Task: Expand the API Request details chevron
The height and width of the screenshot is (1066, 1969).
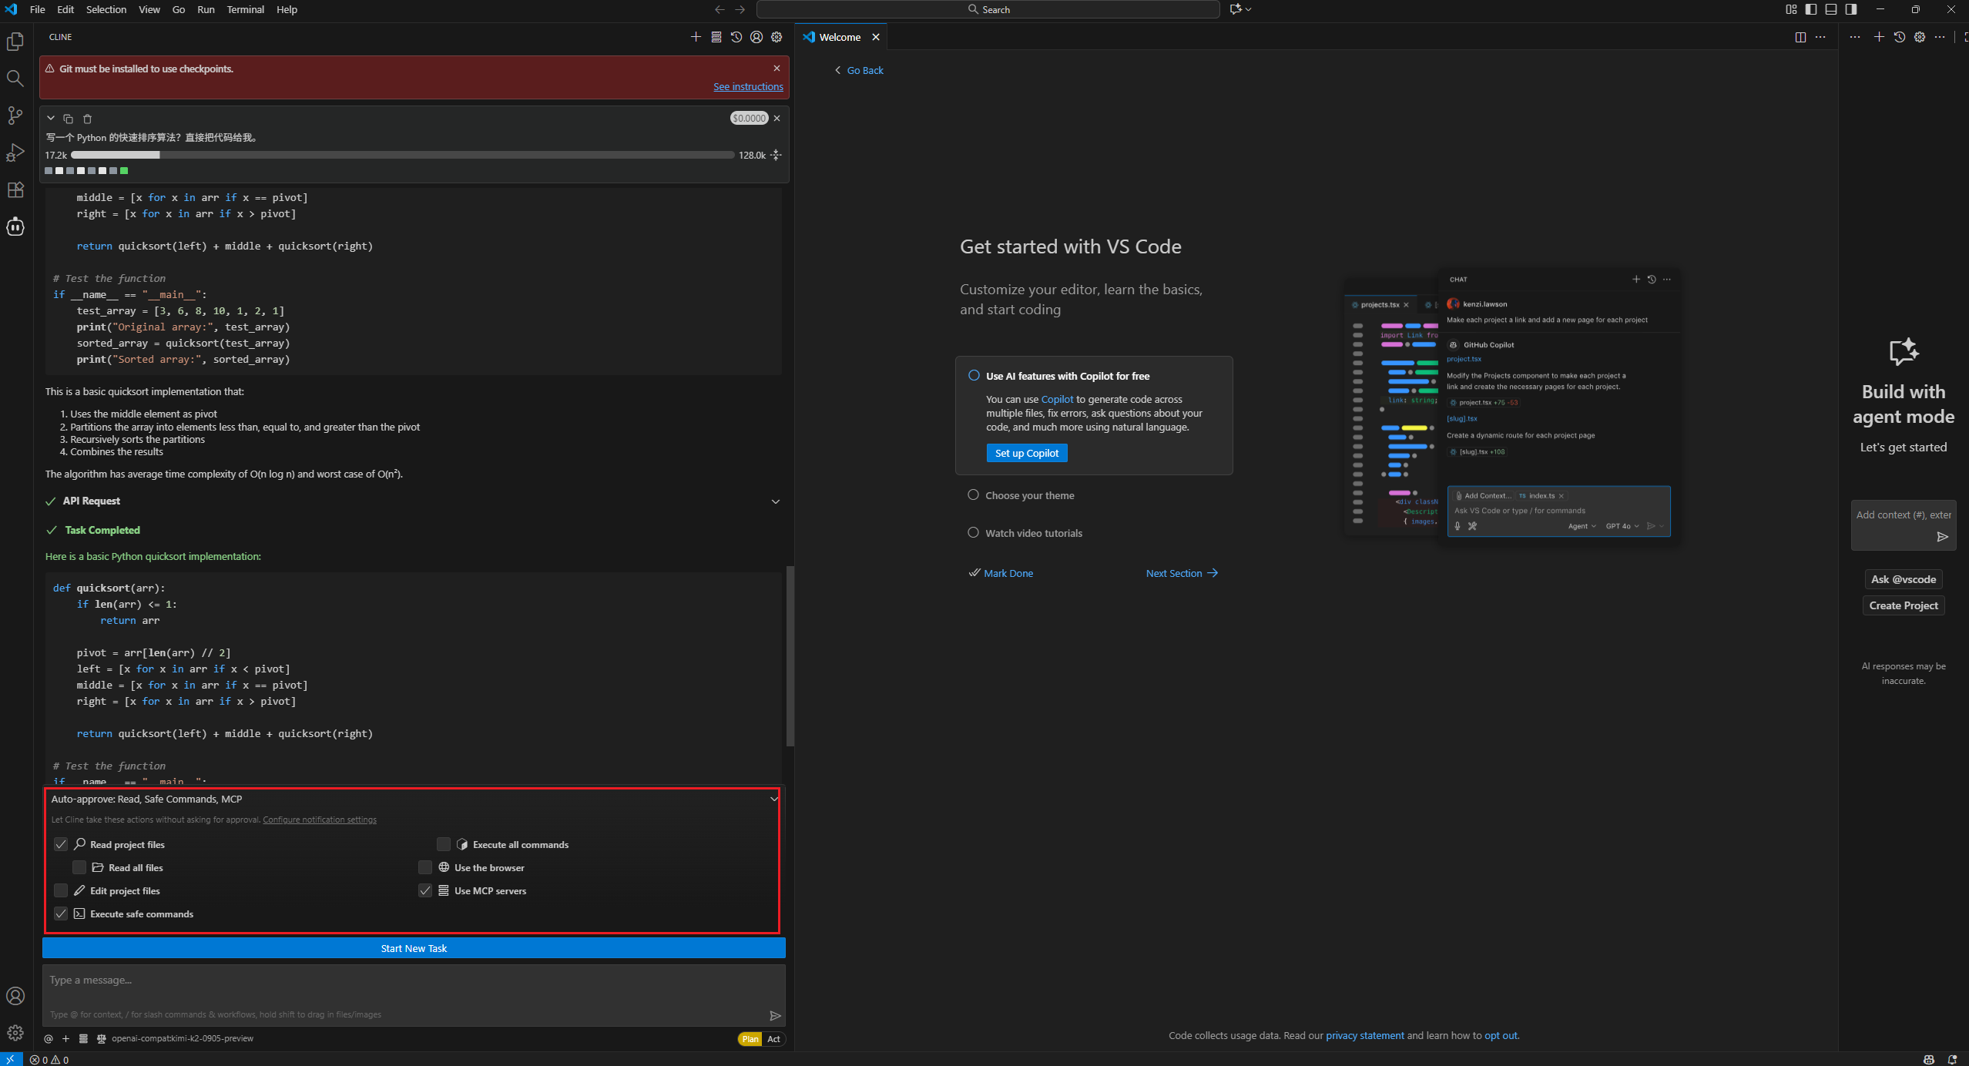Action: [x=775, y=501]
